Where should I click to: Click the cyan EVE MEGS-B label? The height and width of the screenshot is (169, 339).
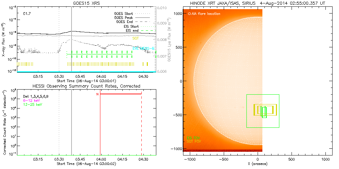coord(143,49)
